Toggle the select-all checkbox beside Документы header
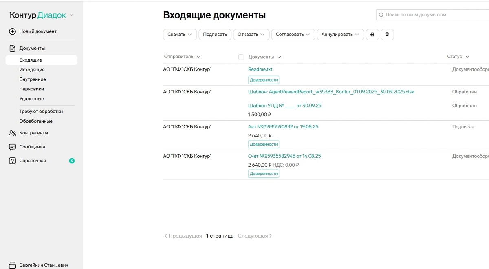Image resolution: width=489 pixels, height=269 pixels. tap(241, 57)
